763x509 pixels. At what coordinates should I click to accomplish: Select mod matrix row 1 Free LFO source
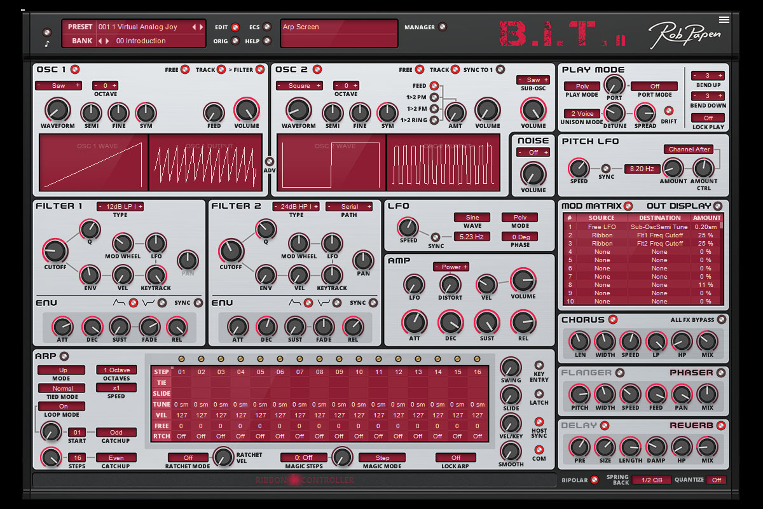tap(602, 227)
